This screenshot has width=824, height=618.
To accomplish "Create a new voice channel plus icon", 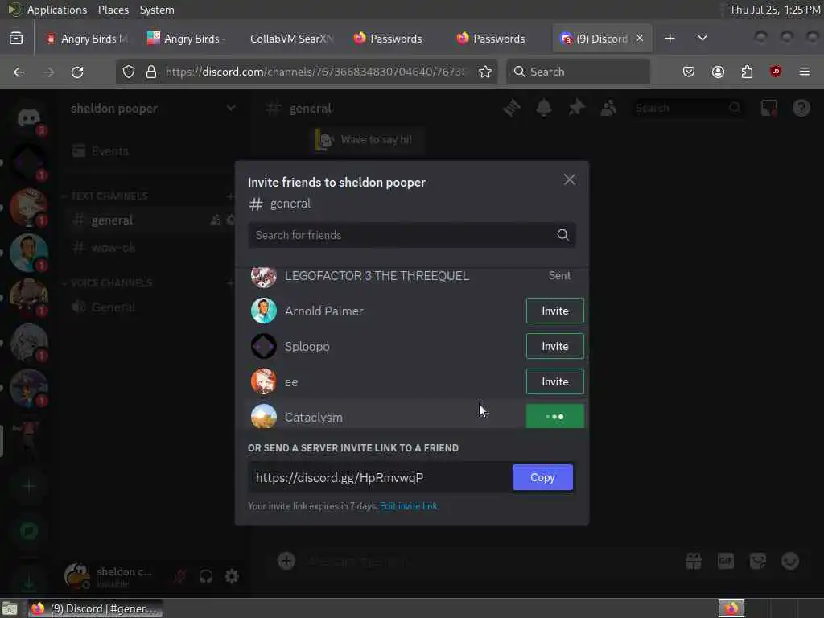I will (x=230, y=283).
